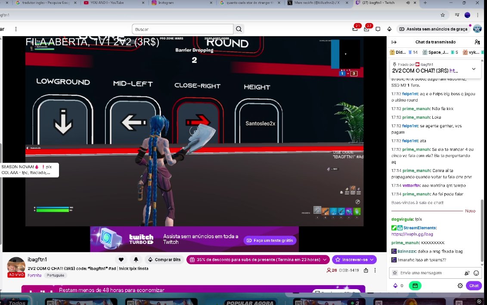Click Faça um teste grátis Turbo button
Viewport: 487px width, 305px height.
point(270,240)
